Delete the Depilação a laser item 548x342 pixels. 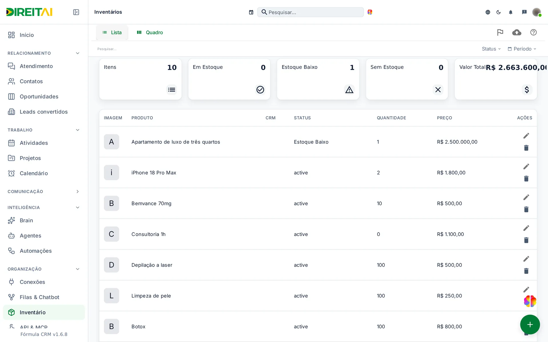(x=526, y=271)
